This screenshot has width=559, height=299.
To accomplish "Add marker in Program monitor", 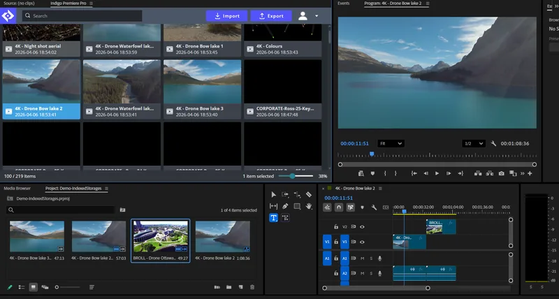I will click(x=372, y=173).
